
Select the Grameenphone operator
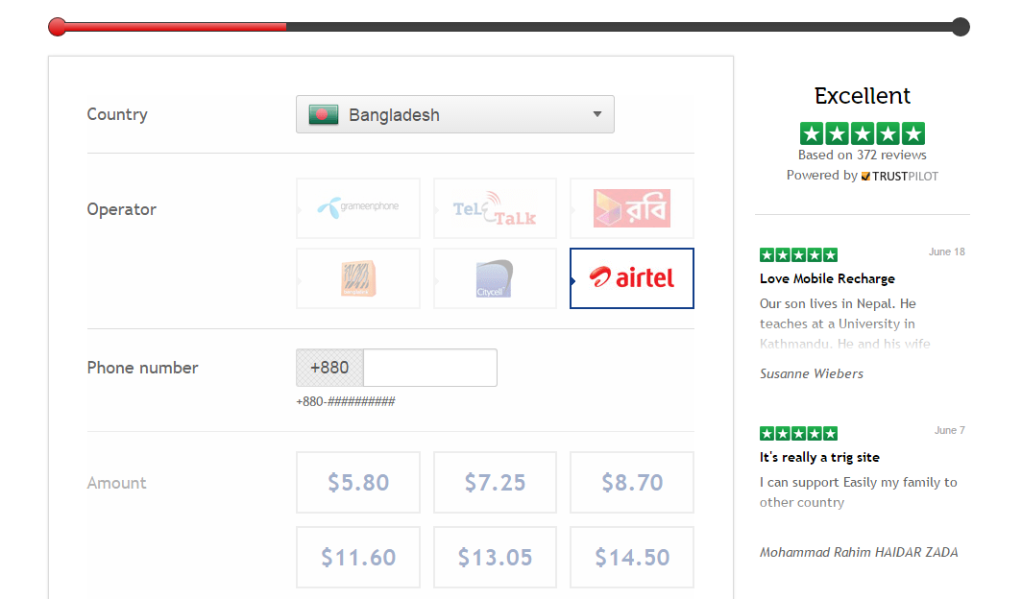click(x=358, y=208)
